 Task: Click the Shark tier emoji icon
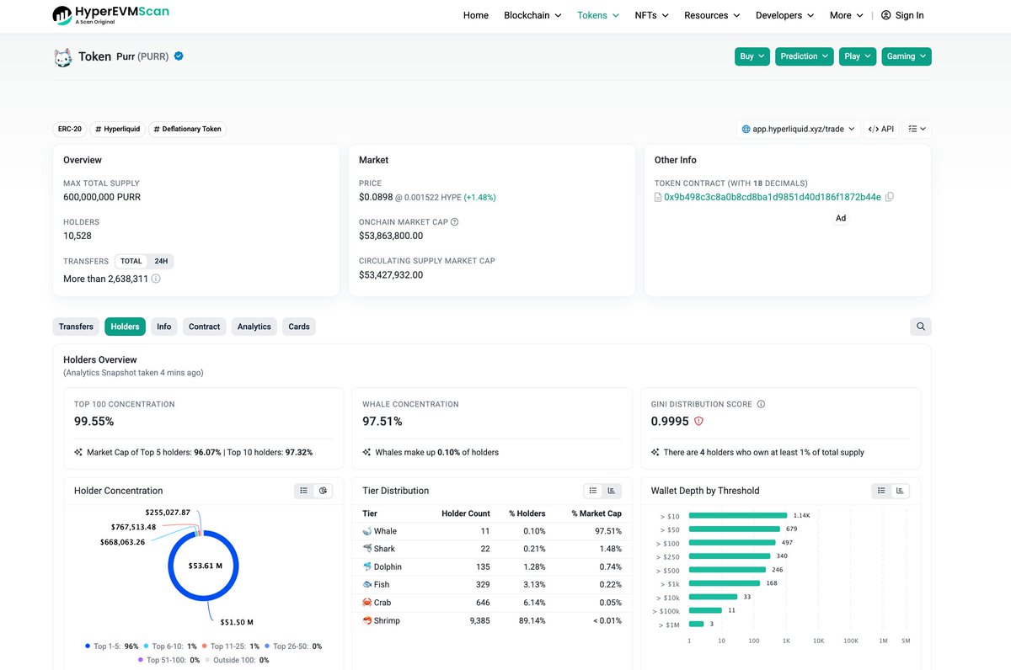point(367,549)
